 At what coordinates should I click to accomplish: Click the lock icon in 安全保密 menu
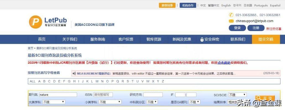pos(202,40)
